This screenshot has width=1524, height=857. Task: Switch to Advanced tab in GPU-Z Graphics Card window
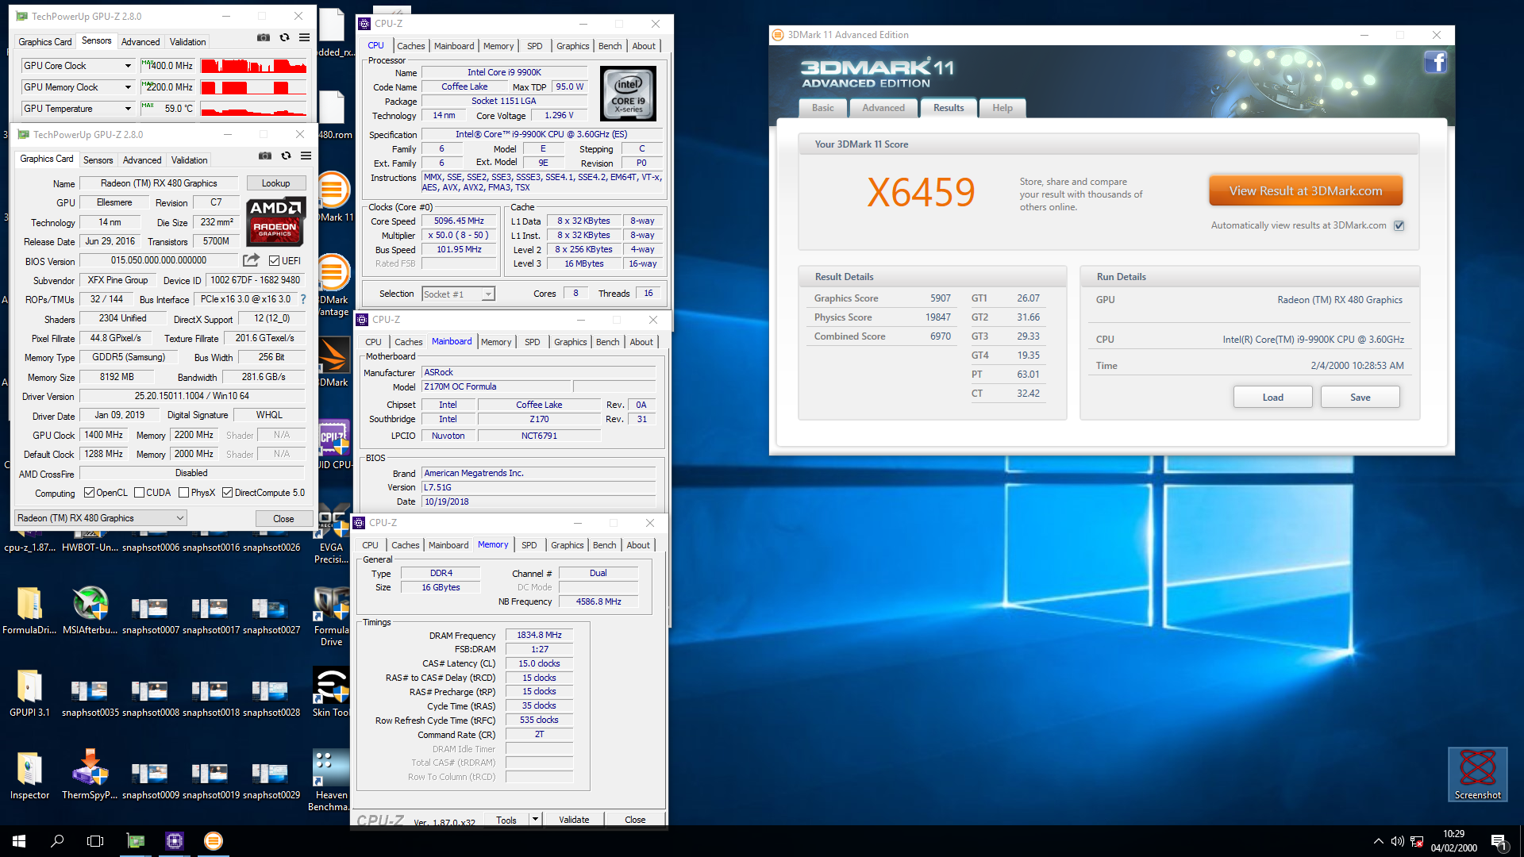[142, 160]
